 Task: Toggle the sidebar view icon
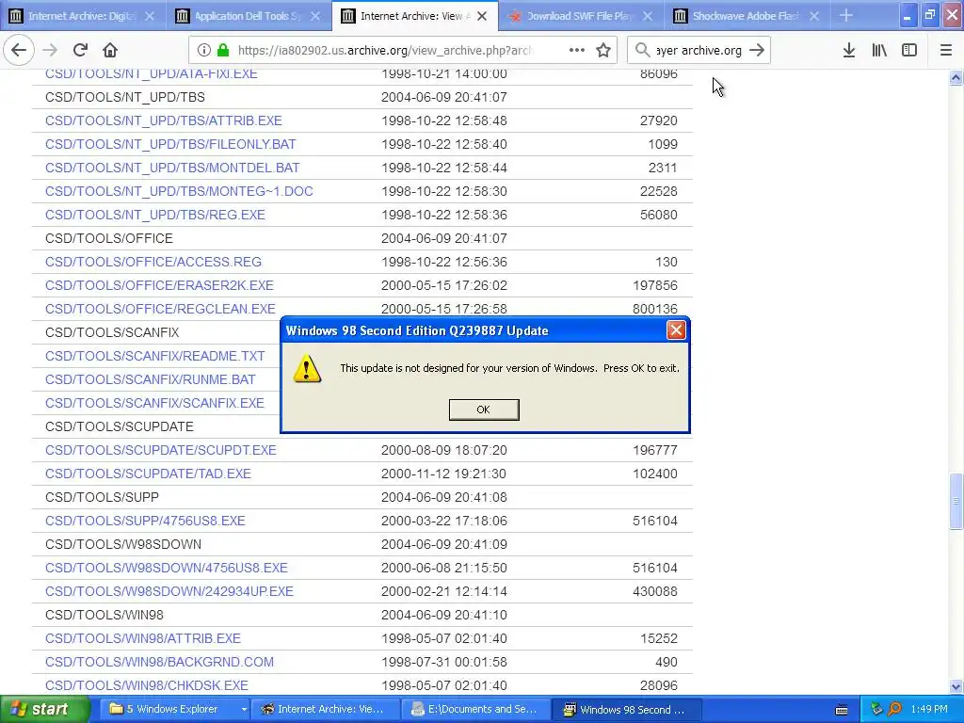pyautogui.click(x=909, y=51)
